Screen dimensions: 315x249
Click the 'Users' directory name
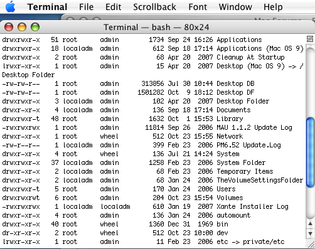226,189
